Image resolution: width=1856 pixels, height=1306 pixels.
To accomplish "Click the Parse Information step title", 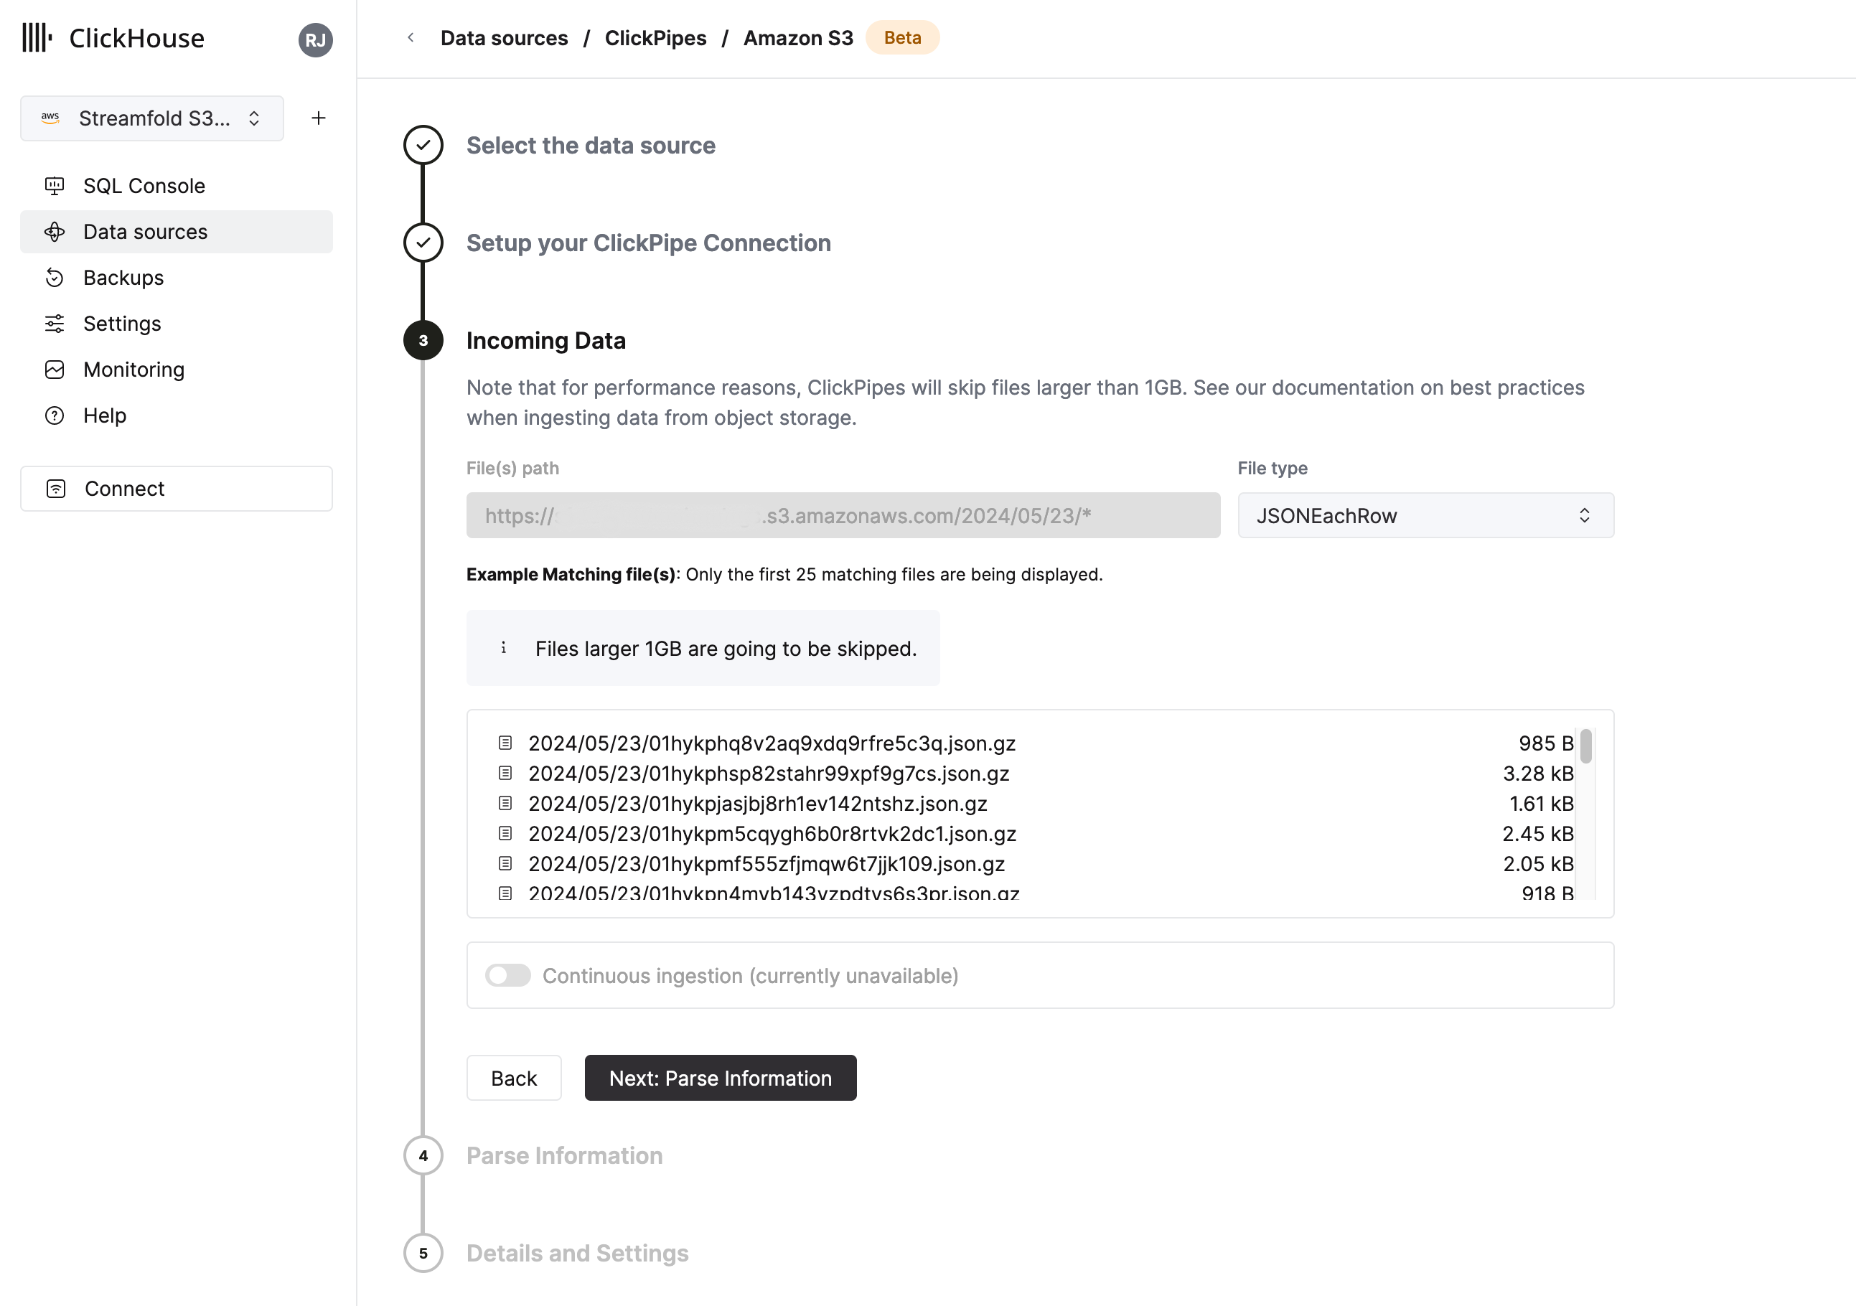I will (x=564, y=1156).
